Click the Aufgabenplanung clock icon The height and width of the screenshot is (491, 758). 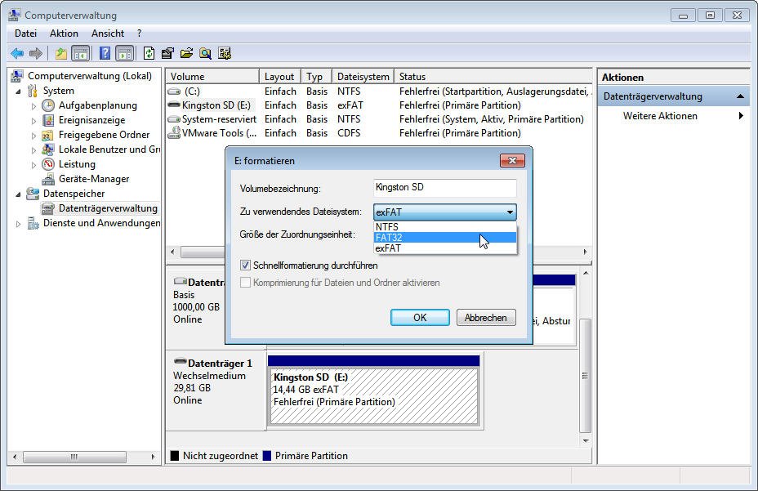click(x=48, y=105)
